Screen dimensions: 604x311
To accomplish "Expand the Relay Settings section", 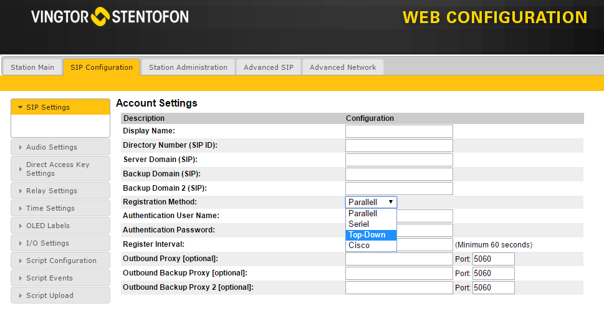I will pos(60,191).
